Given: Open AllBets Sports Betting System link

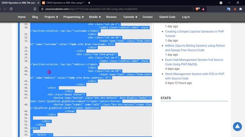Looking at the screenshot, I should tap(195, 48).
